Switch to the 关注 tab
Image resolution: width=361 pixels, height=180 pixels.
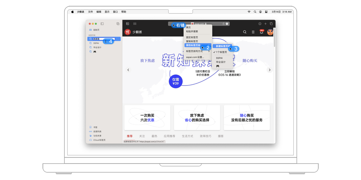click(x=142, y=136)
